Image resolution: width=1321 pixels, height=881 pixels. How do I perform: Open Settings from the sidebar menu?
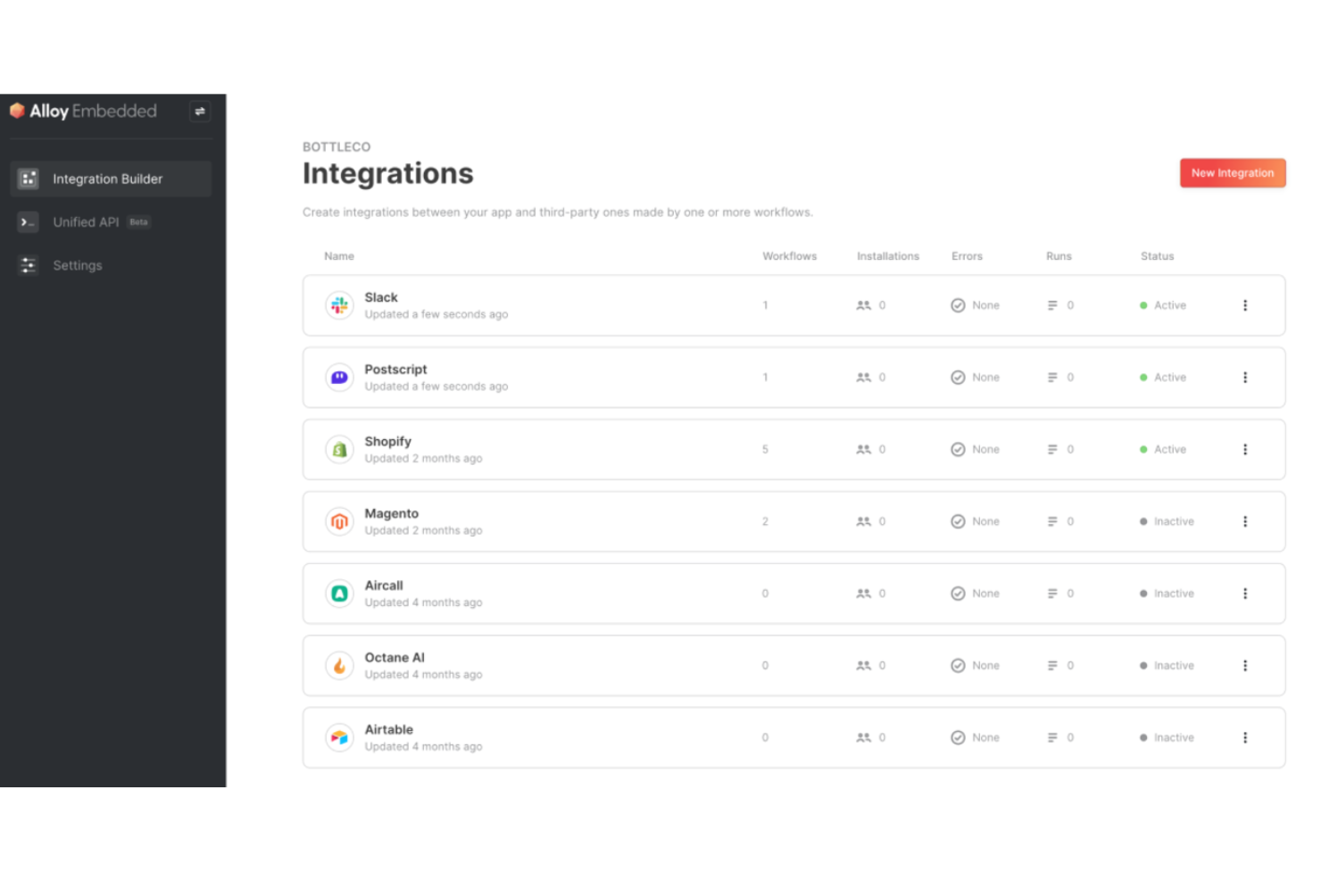click(x=78, y=265)
